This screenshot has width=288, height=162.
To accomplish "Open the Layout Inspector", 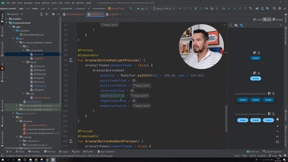I will tap(272, 152).
